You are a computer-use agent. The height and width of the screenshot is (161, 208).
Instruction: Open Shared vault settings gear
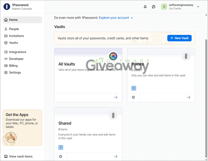[61, 156]
